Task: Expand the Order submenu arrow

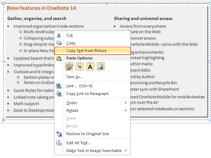Action: (x=126, y=103)
